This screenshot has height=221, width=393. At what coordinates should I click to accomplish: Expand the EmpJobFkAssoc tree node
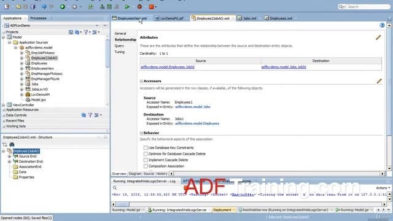click(x=21, y=53)
